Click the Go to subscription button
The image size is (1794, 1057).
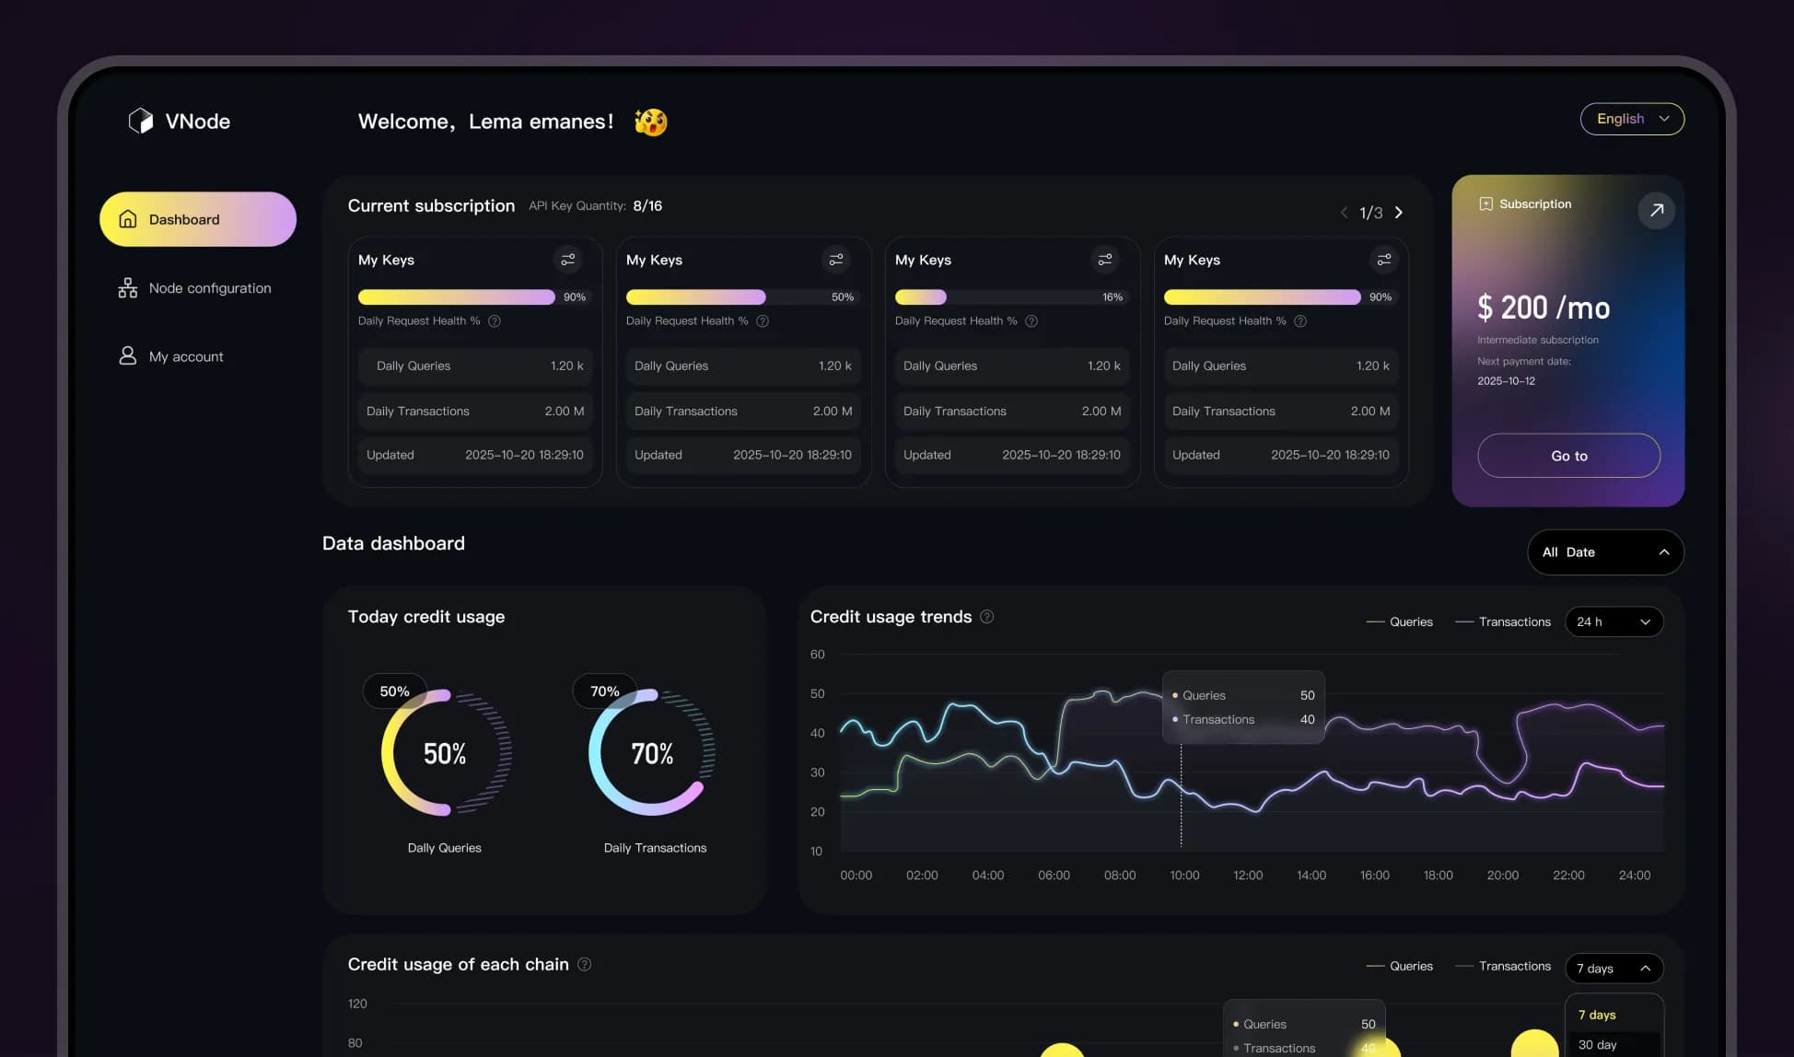click(x=1568, y=455)
